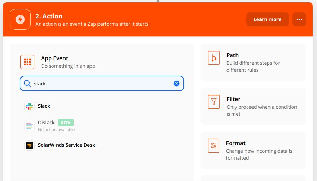Click the App Event grid icon
The width and height of the screenshot is (317, 181).
pos(27,62)
